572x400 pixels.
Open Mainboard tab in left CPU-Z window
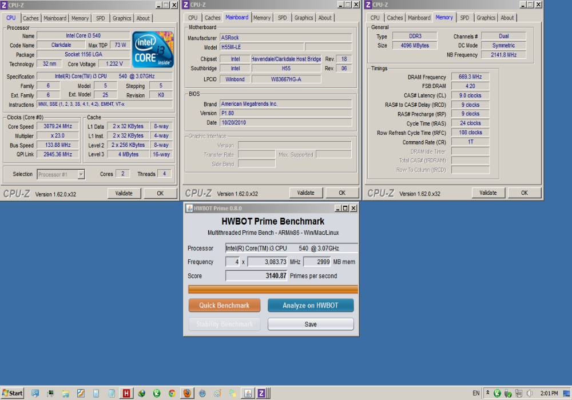pyautogui.click(x=55, y=18)
